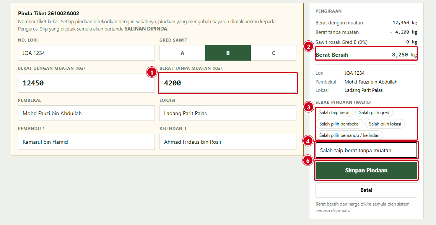
Task: Choose 'Salah pilih pemandu / kelindan' chip
Action: pos(349,135)
